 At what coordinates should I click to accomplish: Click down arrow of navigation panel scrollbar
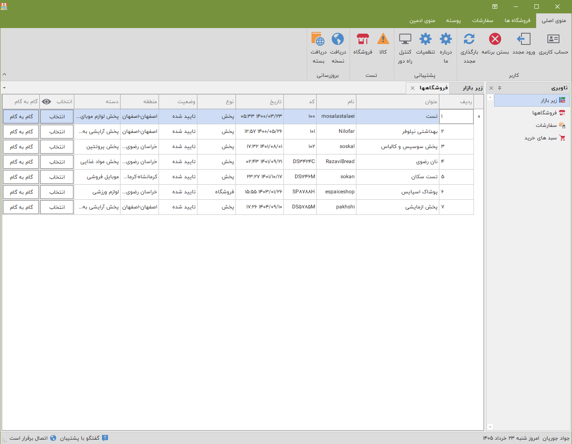pyautogui.click(x=490, y=427)
